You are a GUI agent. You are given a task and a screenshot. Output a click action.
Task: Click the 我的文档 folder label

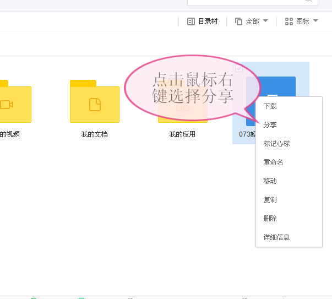pyautogui.click(x=95, y=134)
